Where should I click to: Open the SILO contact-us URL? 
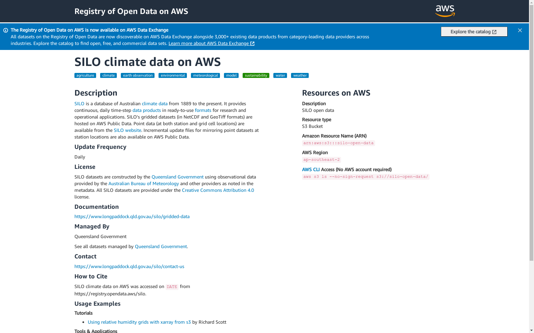[x=129, y=266]
